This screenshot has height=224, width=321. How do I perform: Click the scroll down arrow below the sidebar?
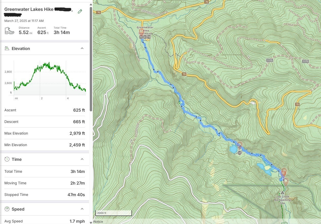click(91, 222)
